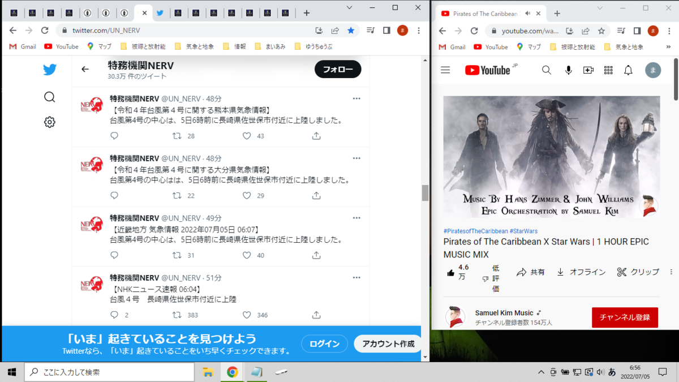
Task: Go back with Twitter profile arrow
Action: point(85,69)
